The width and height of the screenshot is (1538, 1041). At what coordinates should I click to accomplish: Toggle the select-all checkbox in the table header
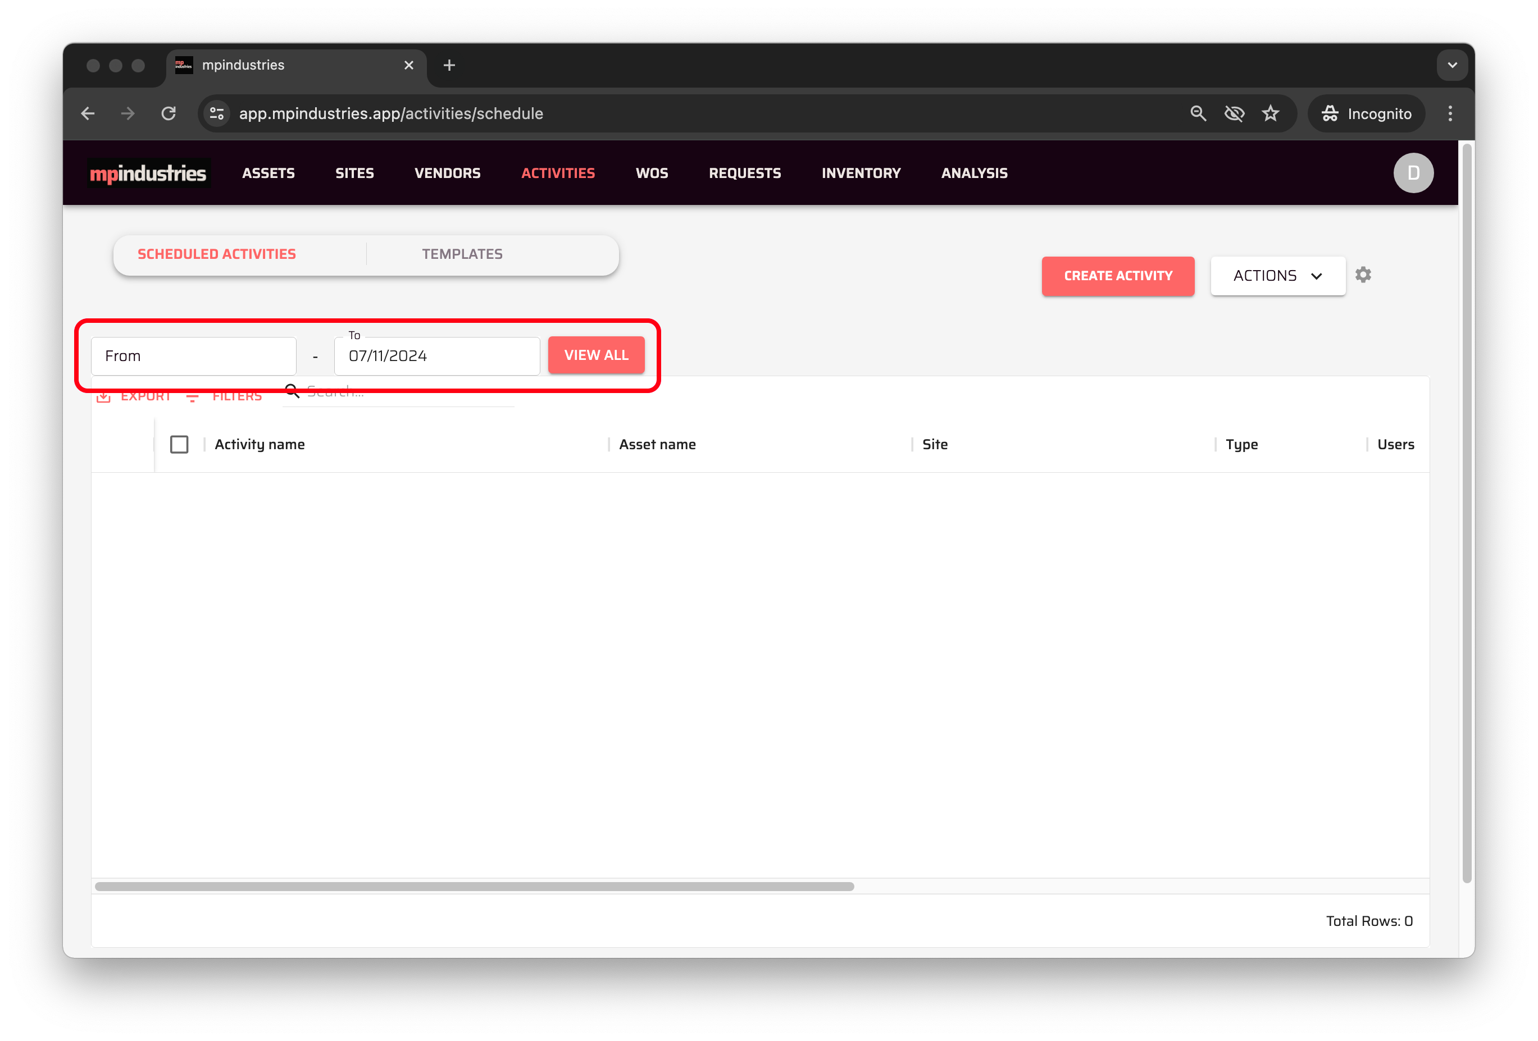pos(179,445)
